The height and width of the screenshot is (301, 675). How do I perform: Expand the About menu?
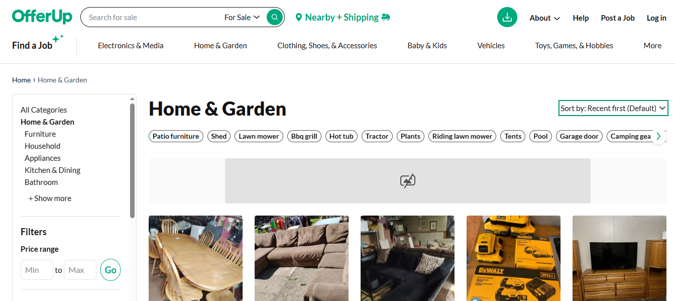[545, 18]
